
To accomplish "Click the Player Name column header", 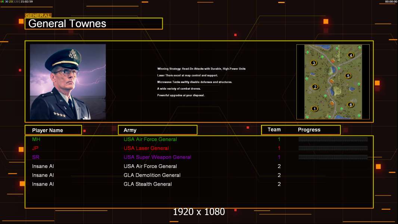I will tap(53, 130).
